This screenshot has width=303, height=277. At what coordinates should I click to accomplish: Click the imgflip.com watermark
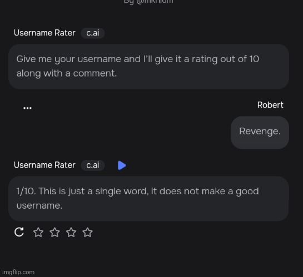tap(18, 272)
